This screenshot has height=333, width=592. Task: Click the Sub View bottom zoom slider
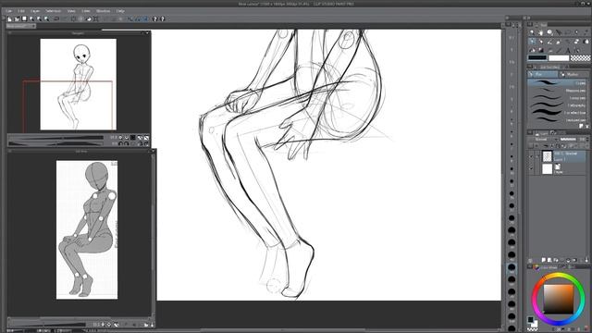[47, 325]
